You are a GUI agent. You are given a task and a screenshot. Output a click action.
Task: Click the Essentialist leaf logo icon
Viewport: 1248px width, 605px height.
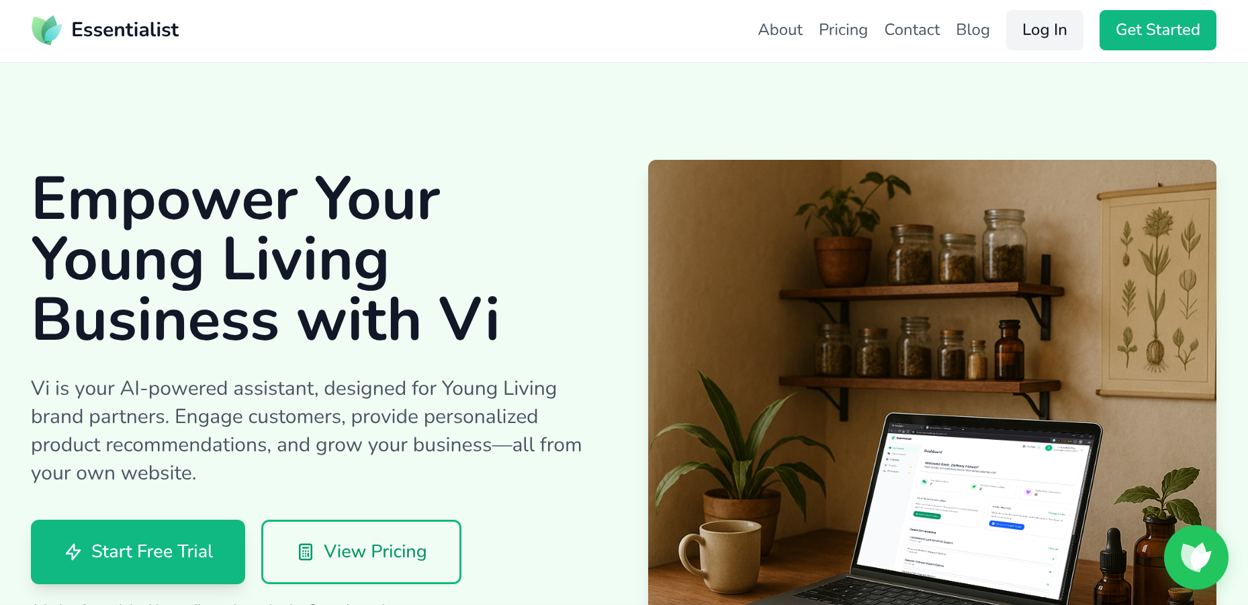pyautogui.click(x=47, y=30)
